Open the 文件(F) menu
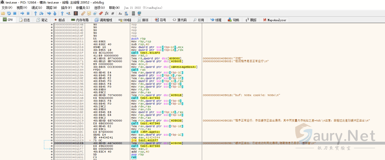 click(x=7, y=7)
